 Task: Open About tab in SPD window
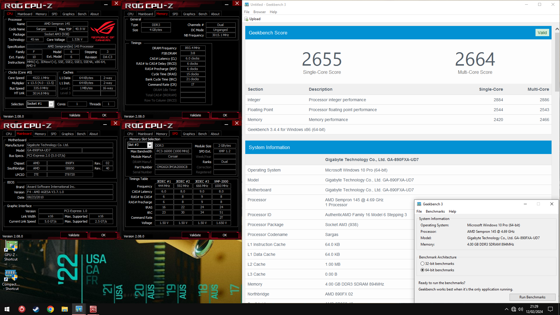[x=215, y=134]
